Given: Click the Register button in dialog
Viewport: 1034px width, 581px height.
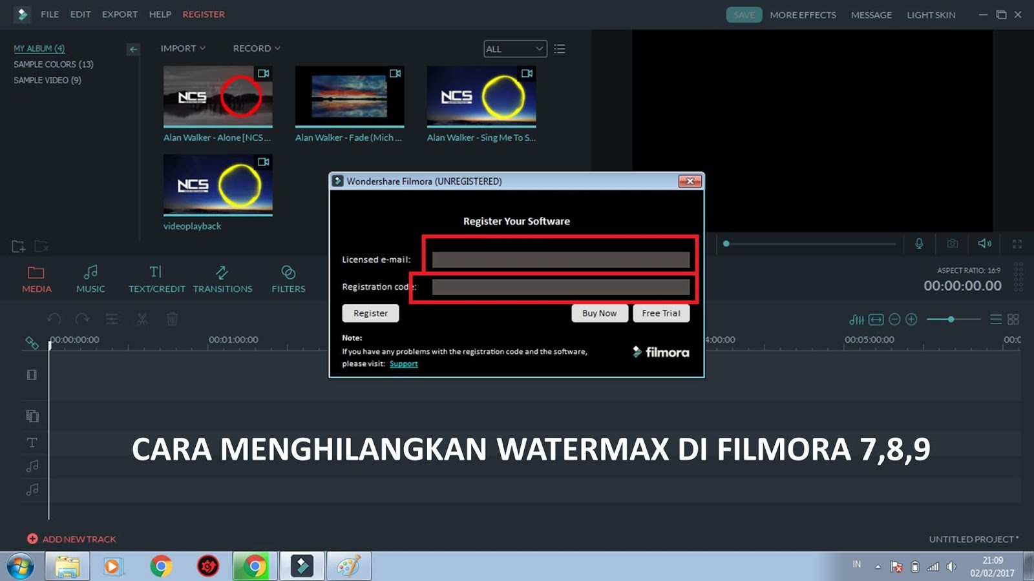Looking at the screenshot, I should (x=370, y=313).
